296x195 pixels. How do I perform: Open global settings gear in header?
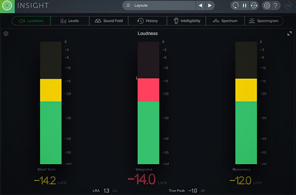point(267,5)
